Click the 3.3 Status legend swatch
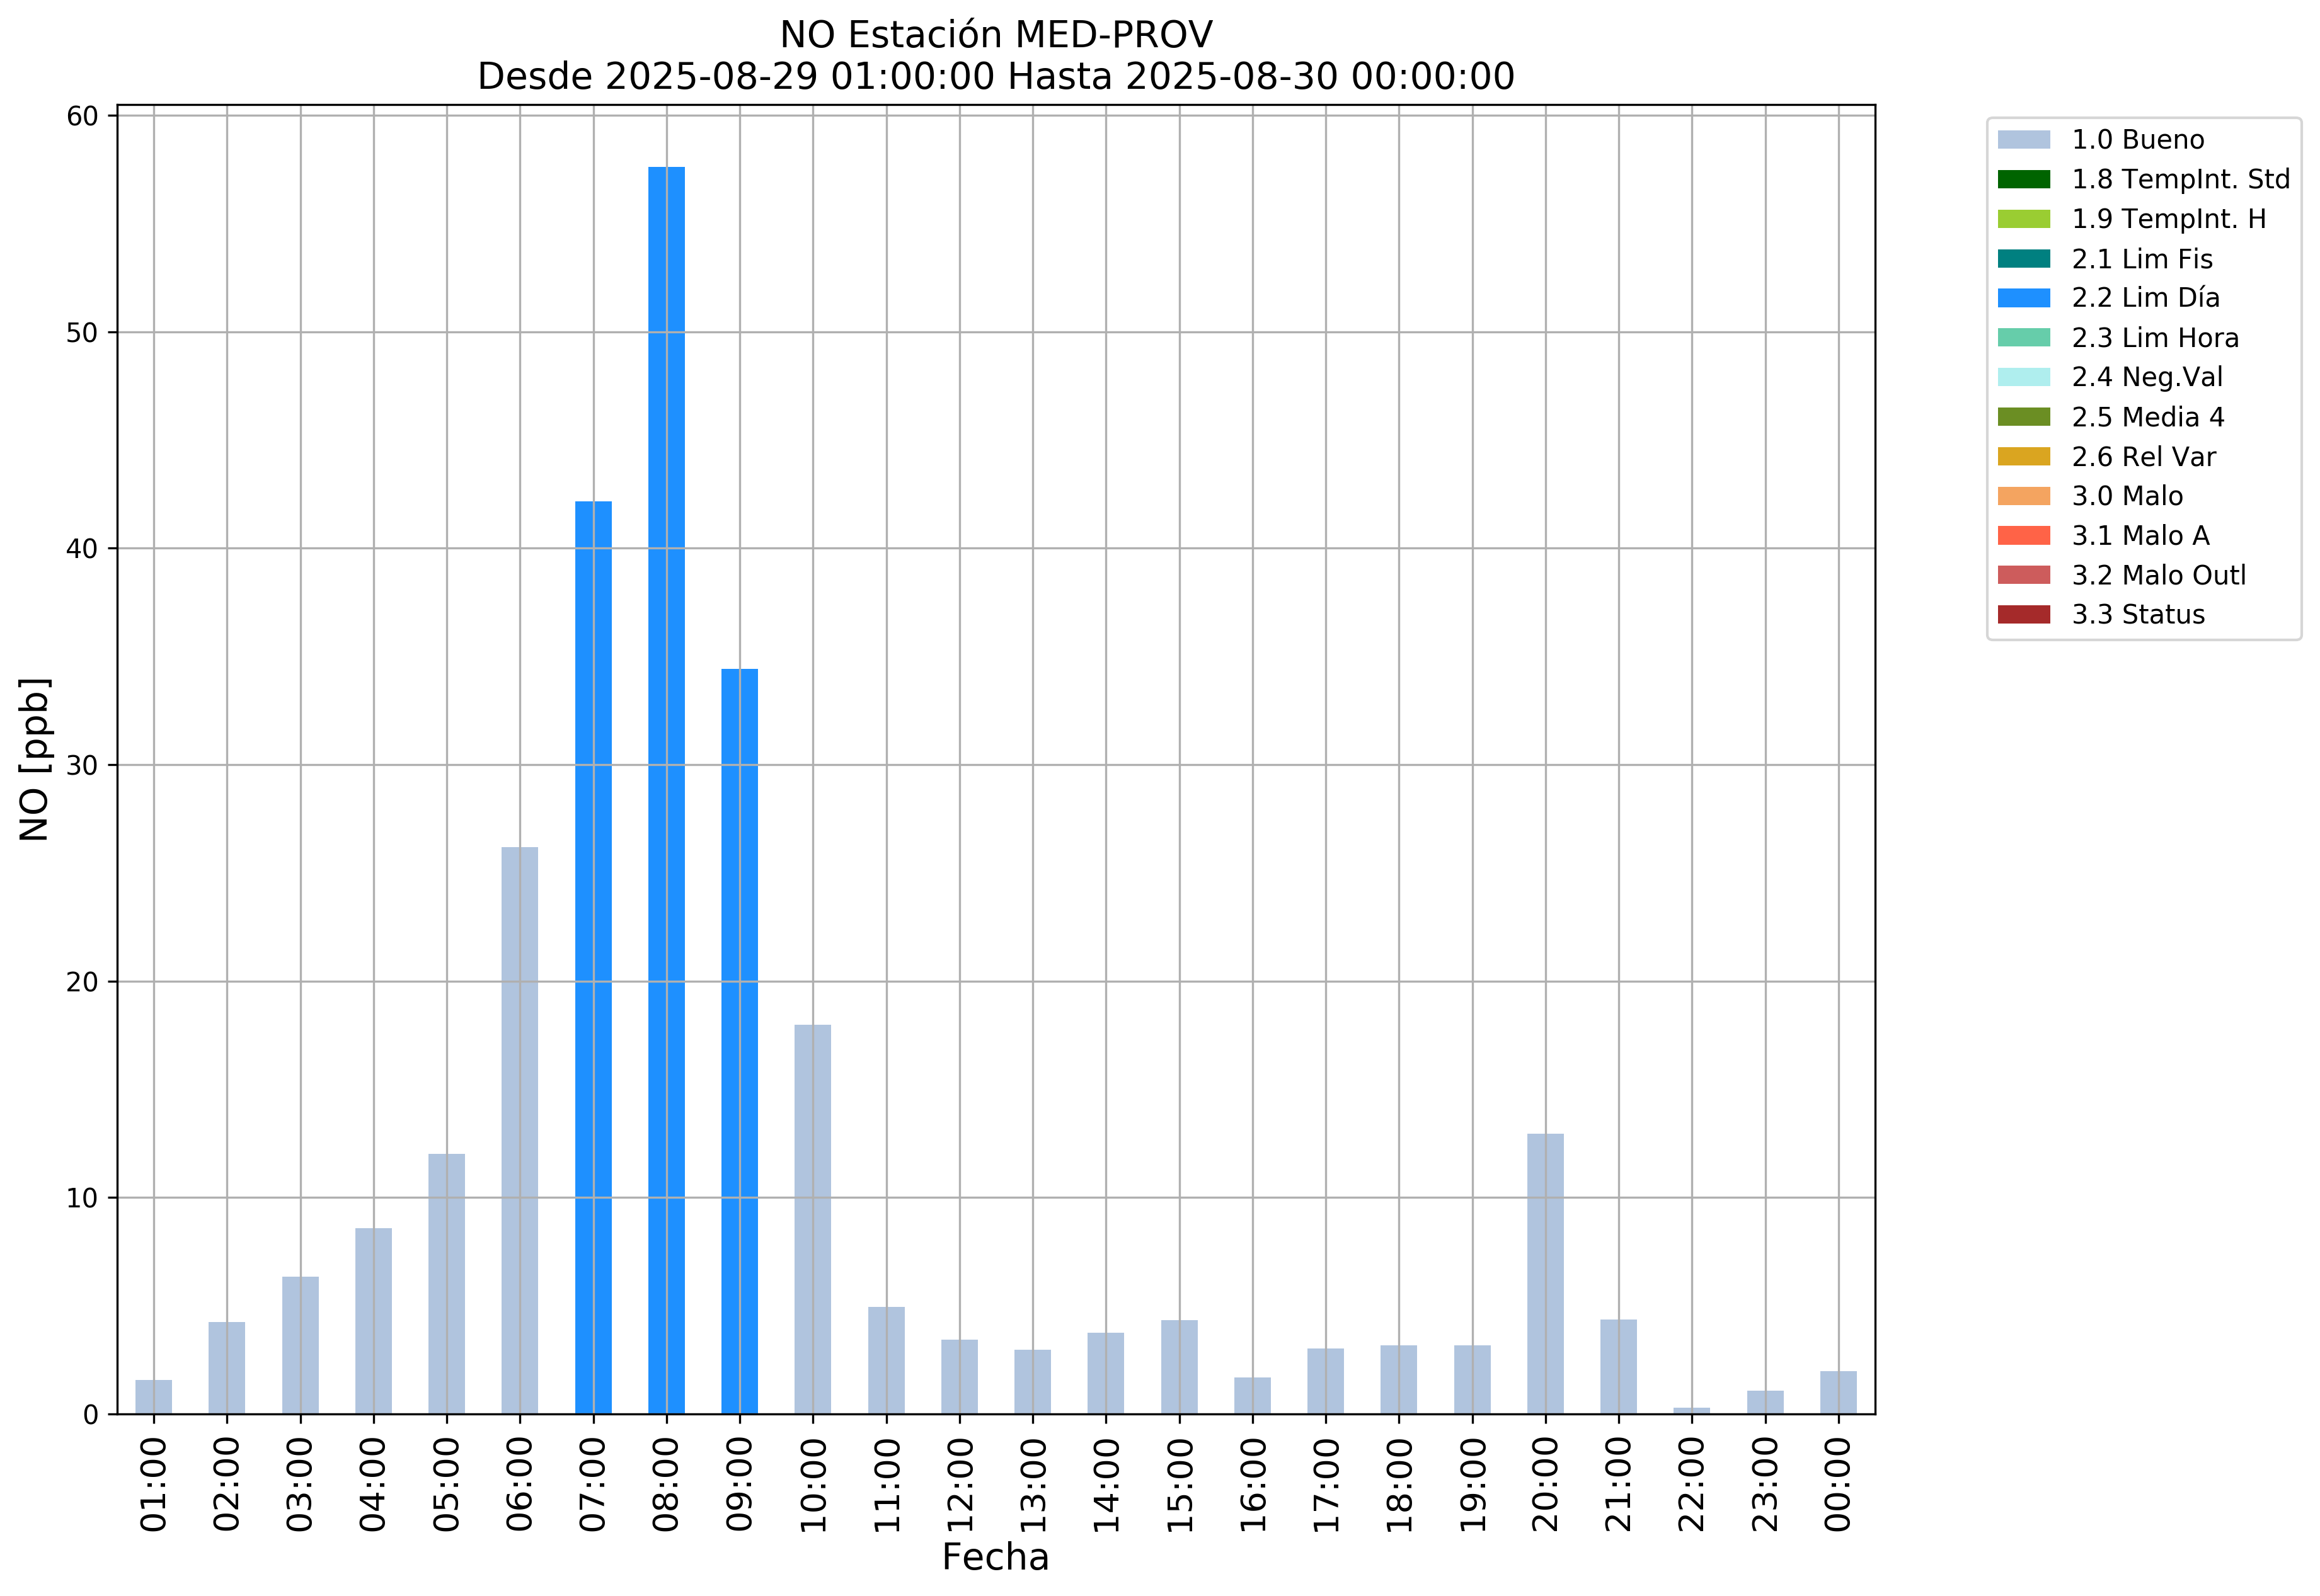Screen dimensions: 2320x1596 point(2023,615)
